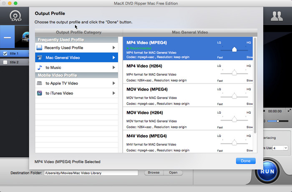Adjust the MOV Video (H264) quality slider

[x=234, y=119]
